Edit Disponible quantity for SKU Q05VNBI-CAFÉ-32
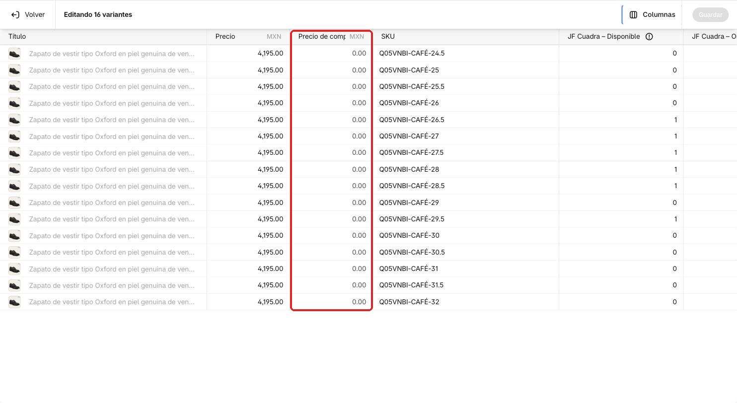The height and width of the screenshot is (403, 737). [621, 302]
